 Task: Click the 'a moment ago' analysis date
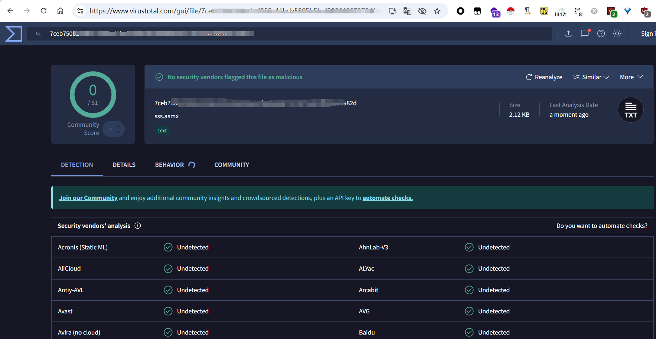click(569, 114)
